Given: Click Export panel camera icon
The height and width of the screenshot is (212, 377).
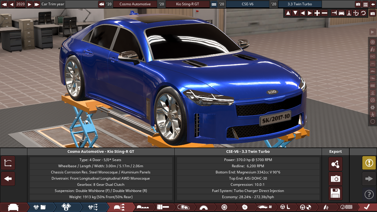Looking at the screenshot, I should pos(335,179).
